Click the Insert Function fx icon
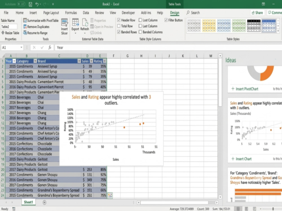282x211 pixels. [x=50, y=48]
